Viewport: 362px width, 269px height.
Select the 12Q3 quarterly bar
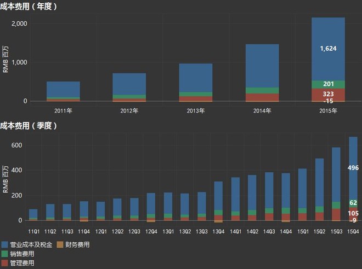tap(134, 209)
